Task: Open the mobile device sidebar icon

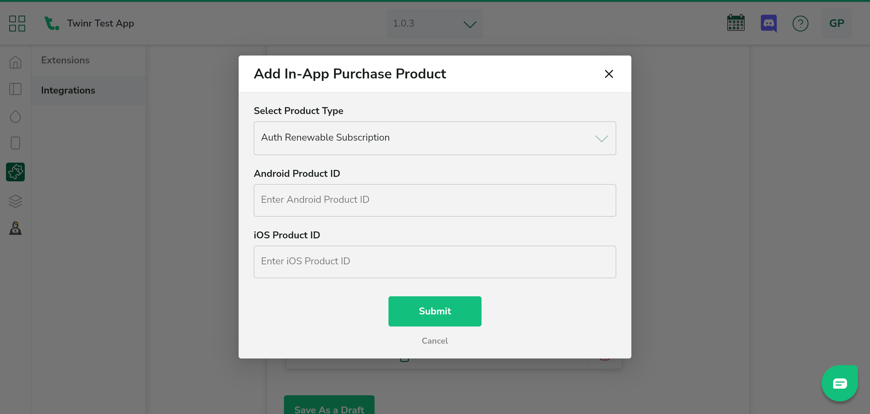Action: pos(15,143)
